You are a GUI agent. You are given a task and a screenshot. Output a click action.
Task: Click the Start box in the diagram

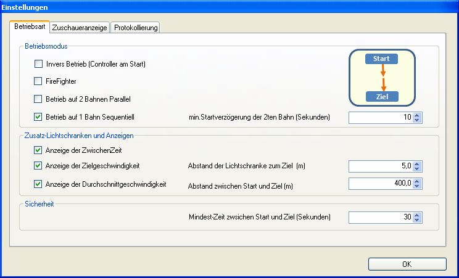382,59
